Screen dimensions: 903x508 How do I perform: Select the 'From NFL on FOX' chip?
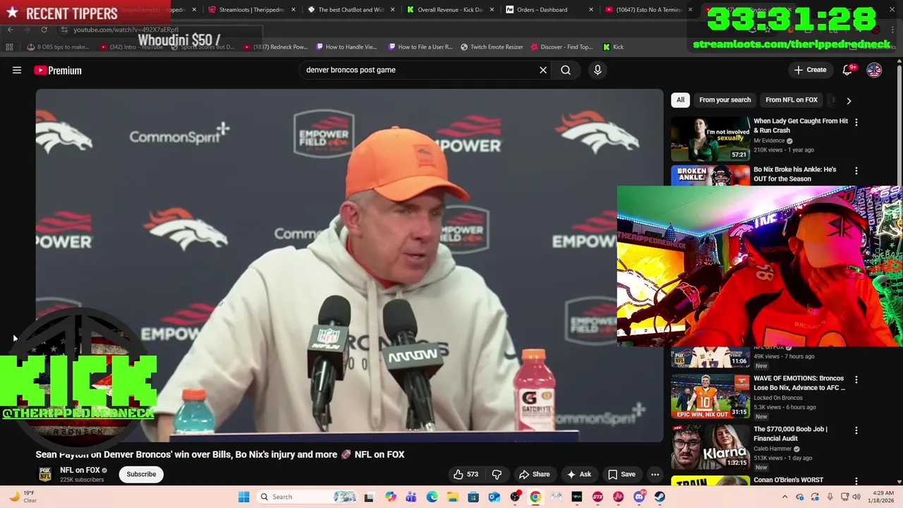click(x=792, y=100)
